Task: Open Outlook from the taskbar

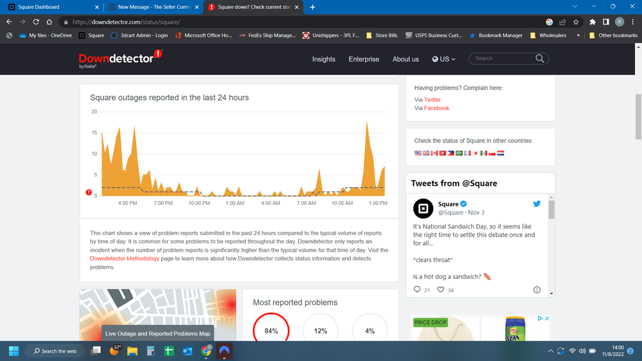Action: tap(188, 351)
